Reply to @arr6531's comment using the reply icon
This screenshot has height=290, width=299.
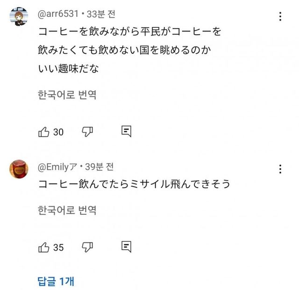tap(126, 132)
